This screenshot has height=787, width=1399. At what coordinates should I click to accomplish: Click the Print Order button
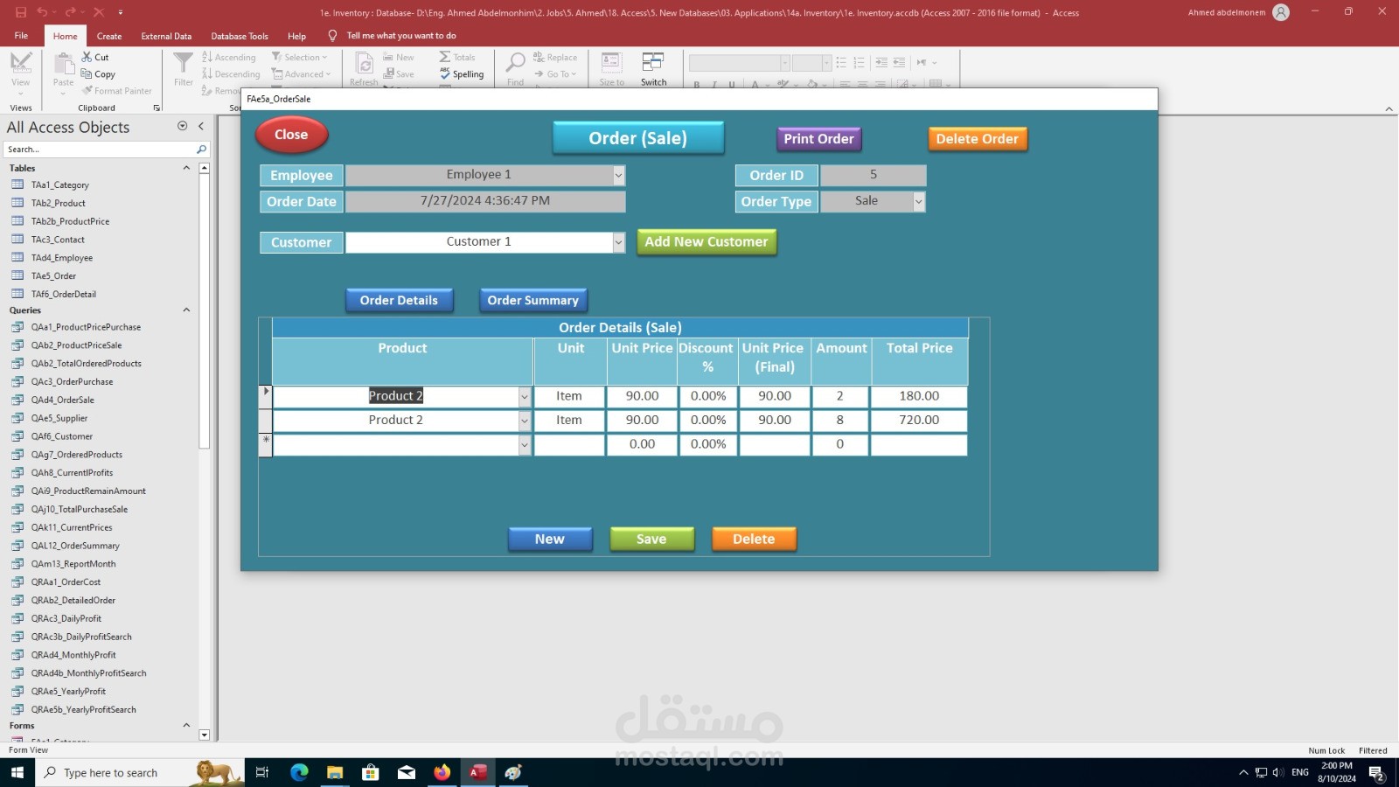818,139
